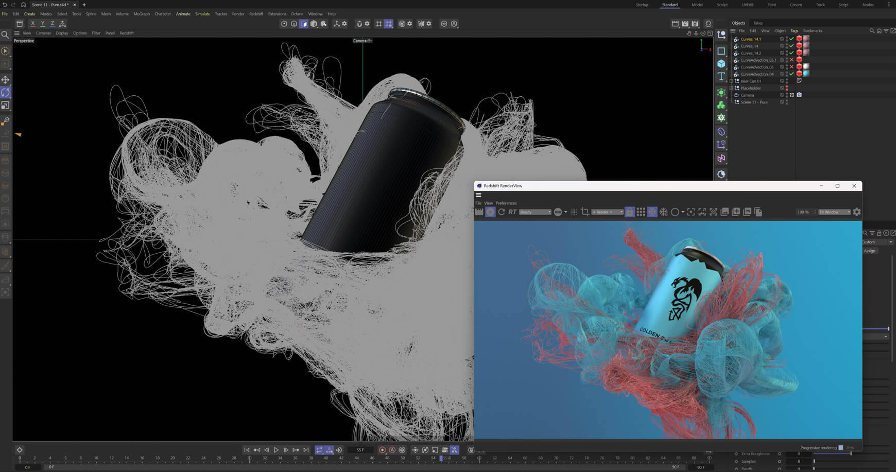This screenshot has width=896, height=472.
Task: Open the Render camera dropdown in RenderView
Action: [607, 212]
